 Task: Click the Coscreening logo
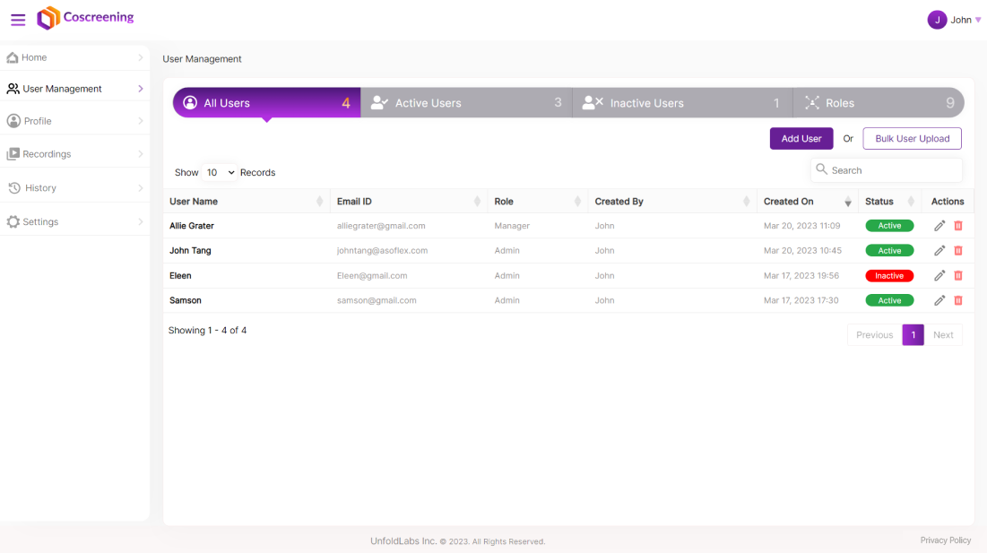86,18
